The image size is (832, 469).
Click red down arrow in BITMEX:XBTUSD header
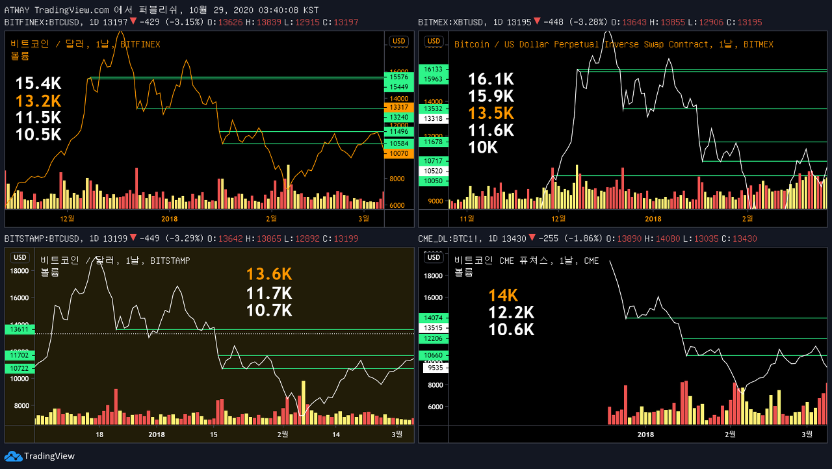tap(537, 22)
